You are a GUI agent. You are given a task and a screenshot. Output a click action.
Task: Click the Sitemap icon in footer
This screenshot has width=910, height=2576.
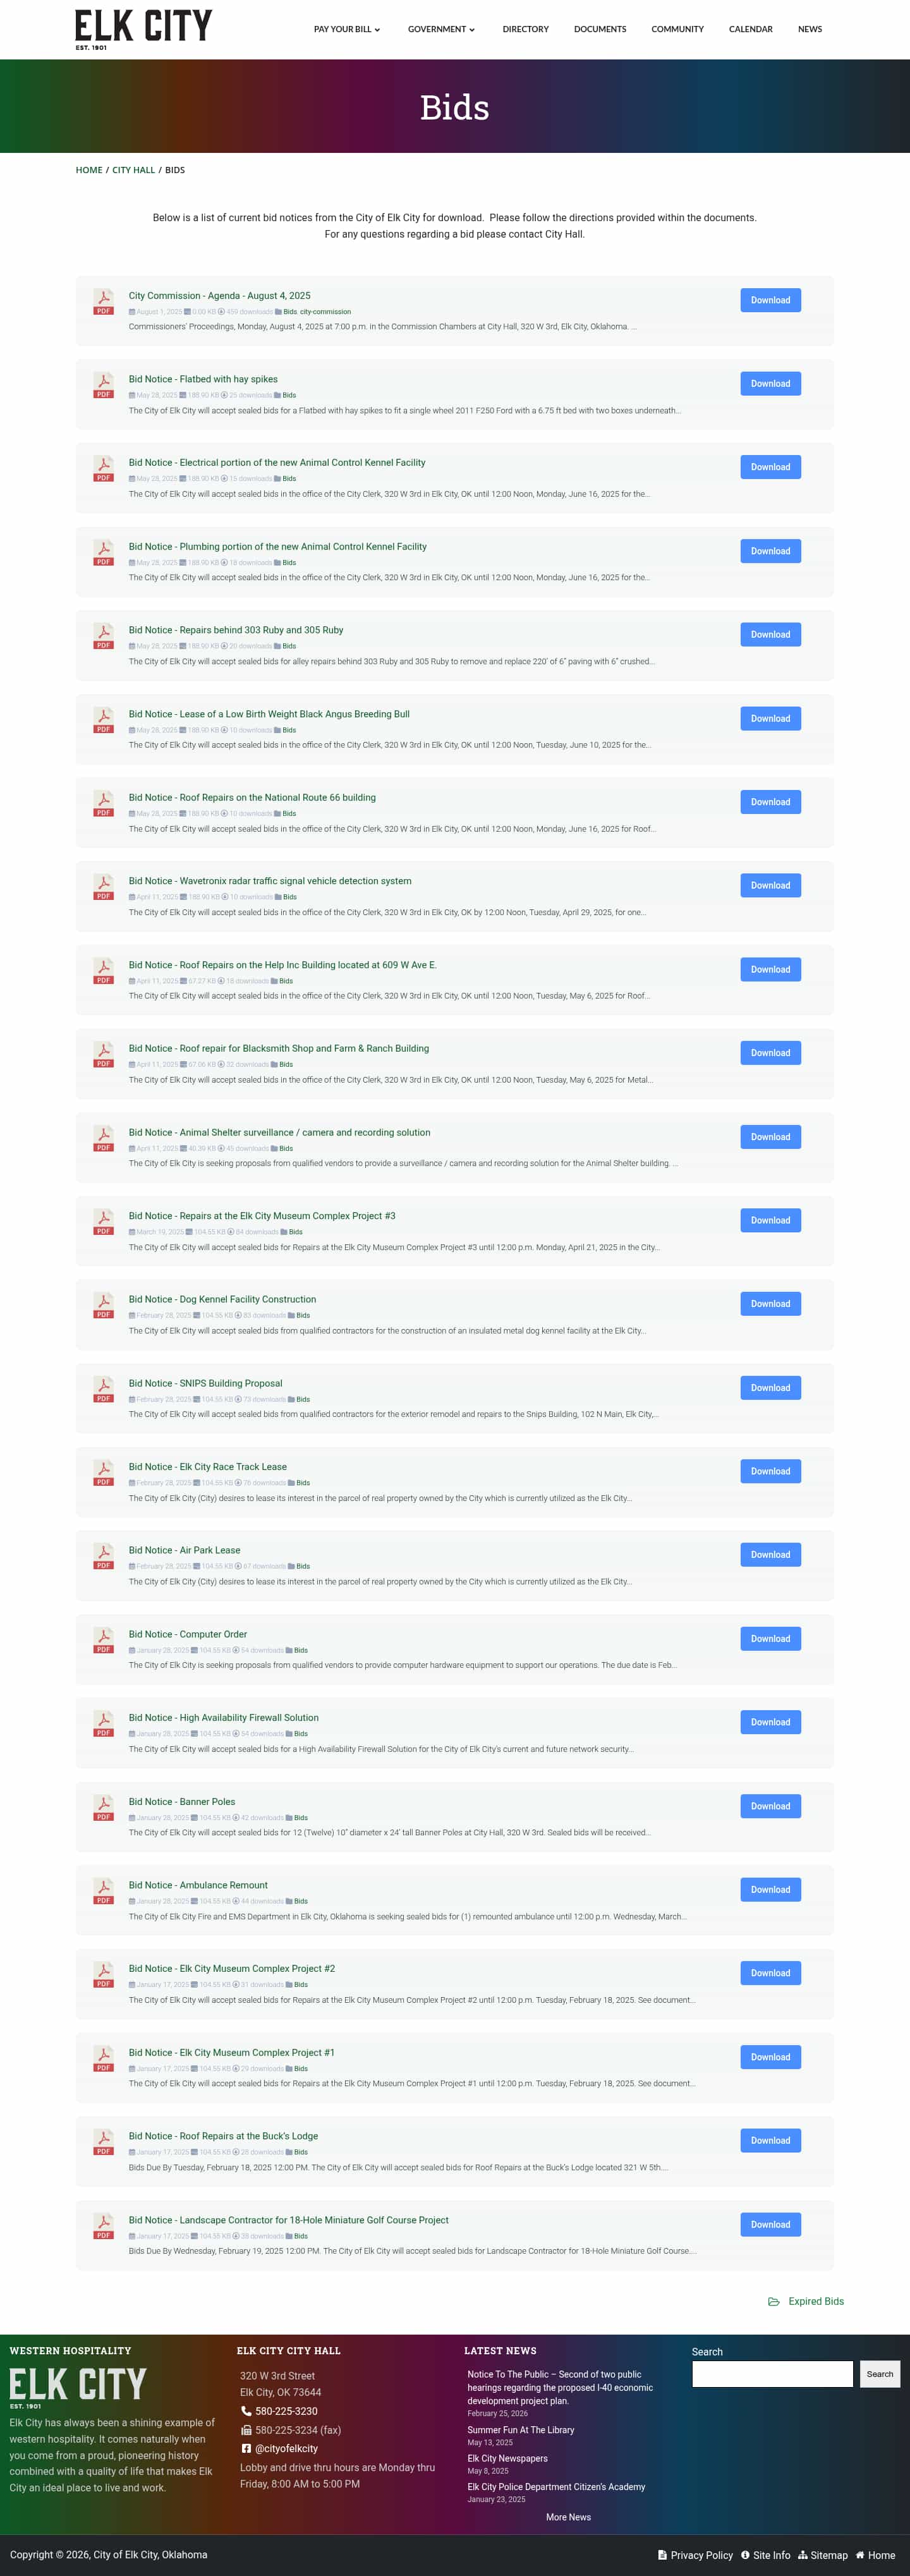pos(802,2555)
